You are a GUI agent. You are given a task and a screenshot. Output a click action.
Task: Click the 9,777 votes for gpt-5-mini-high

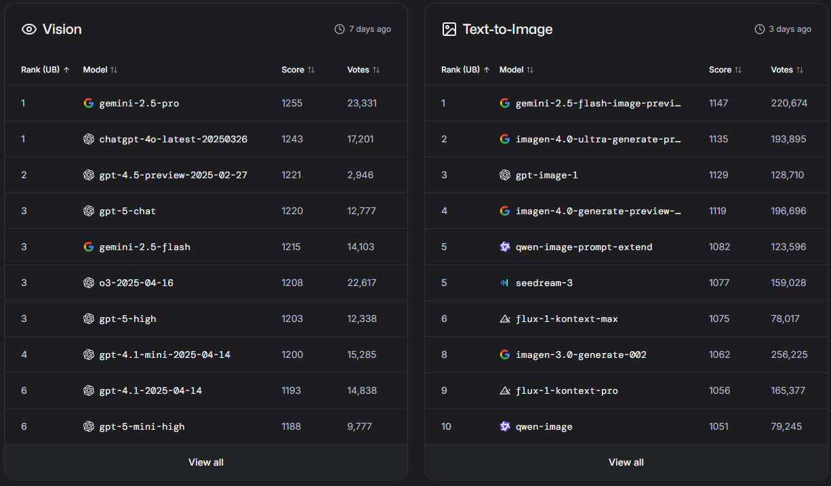[x=359, y=426]
